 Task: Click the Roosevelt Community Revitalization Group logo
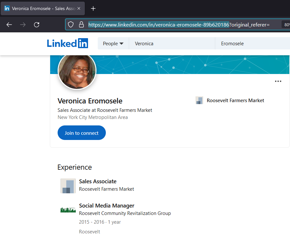coord(68,210)
